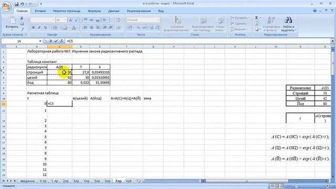Open the Вид ribbon tab
Screen dimensions: 336x189
(161, 11)
